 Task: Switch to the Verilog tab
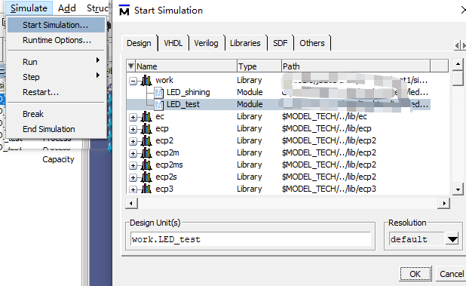(x=206, y=44)
